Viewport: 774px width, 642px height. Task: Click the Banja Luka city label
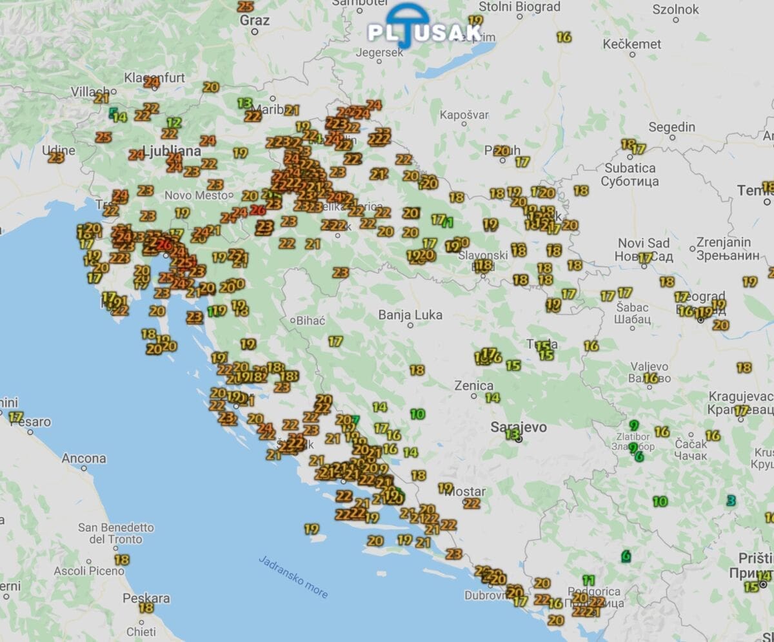pyautogui.click(x=410, y=315)
